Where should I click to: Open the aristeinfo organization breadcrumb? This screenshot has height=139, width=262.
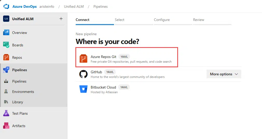(x=47, y=6)
